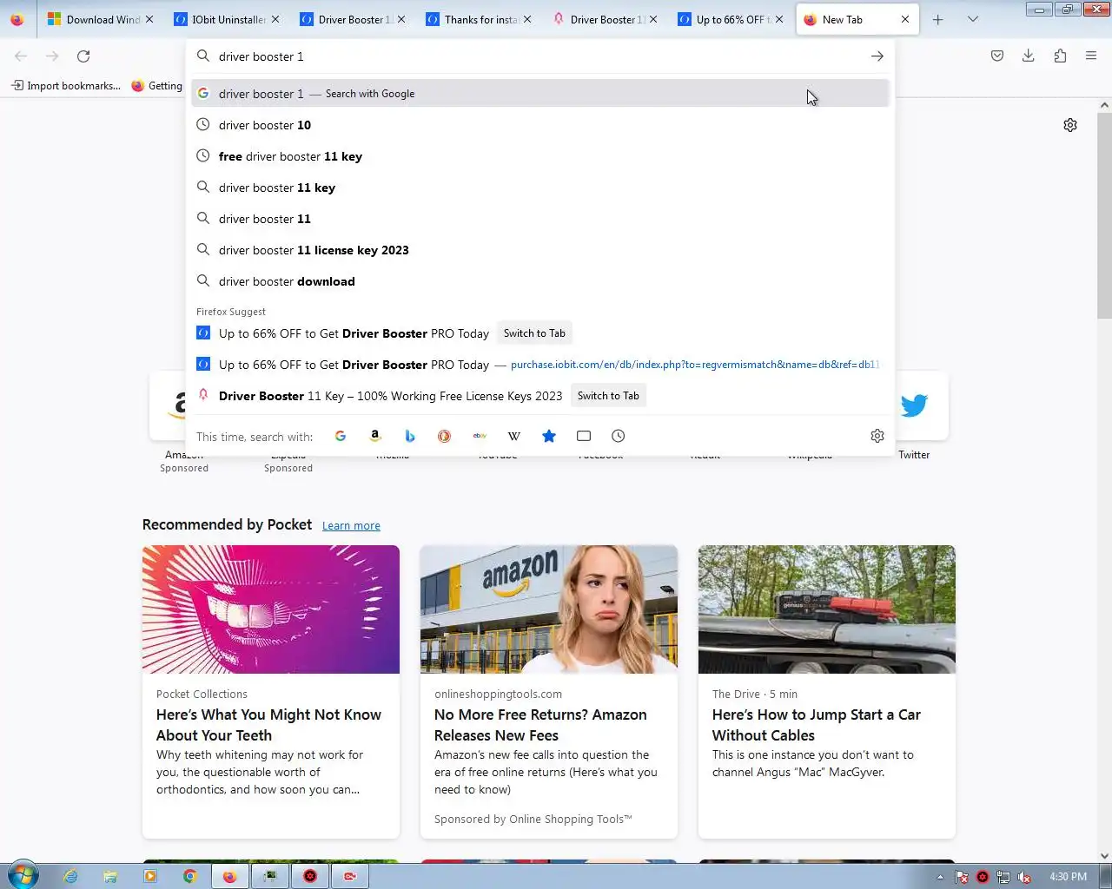The image size is (1112, 889).
Task: Click Switch to Tab for Driver Booster 11 Key
Action: (608, 396)
